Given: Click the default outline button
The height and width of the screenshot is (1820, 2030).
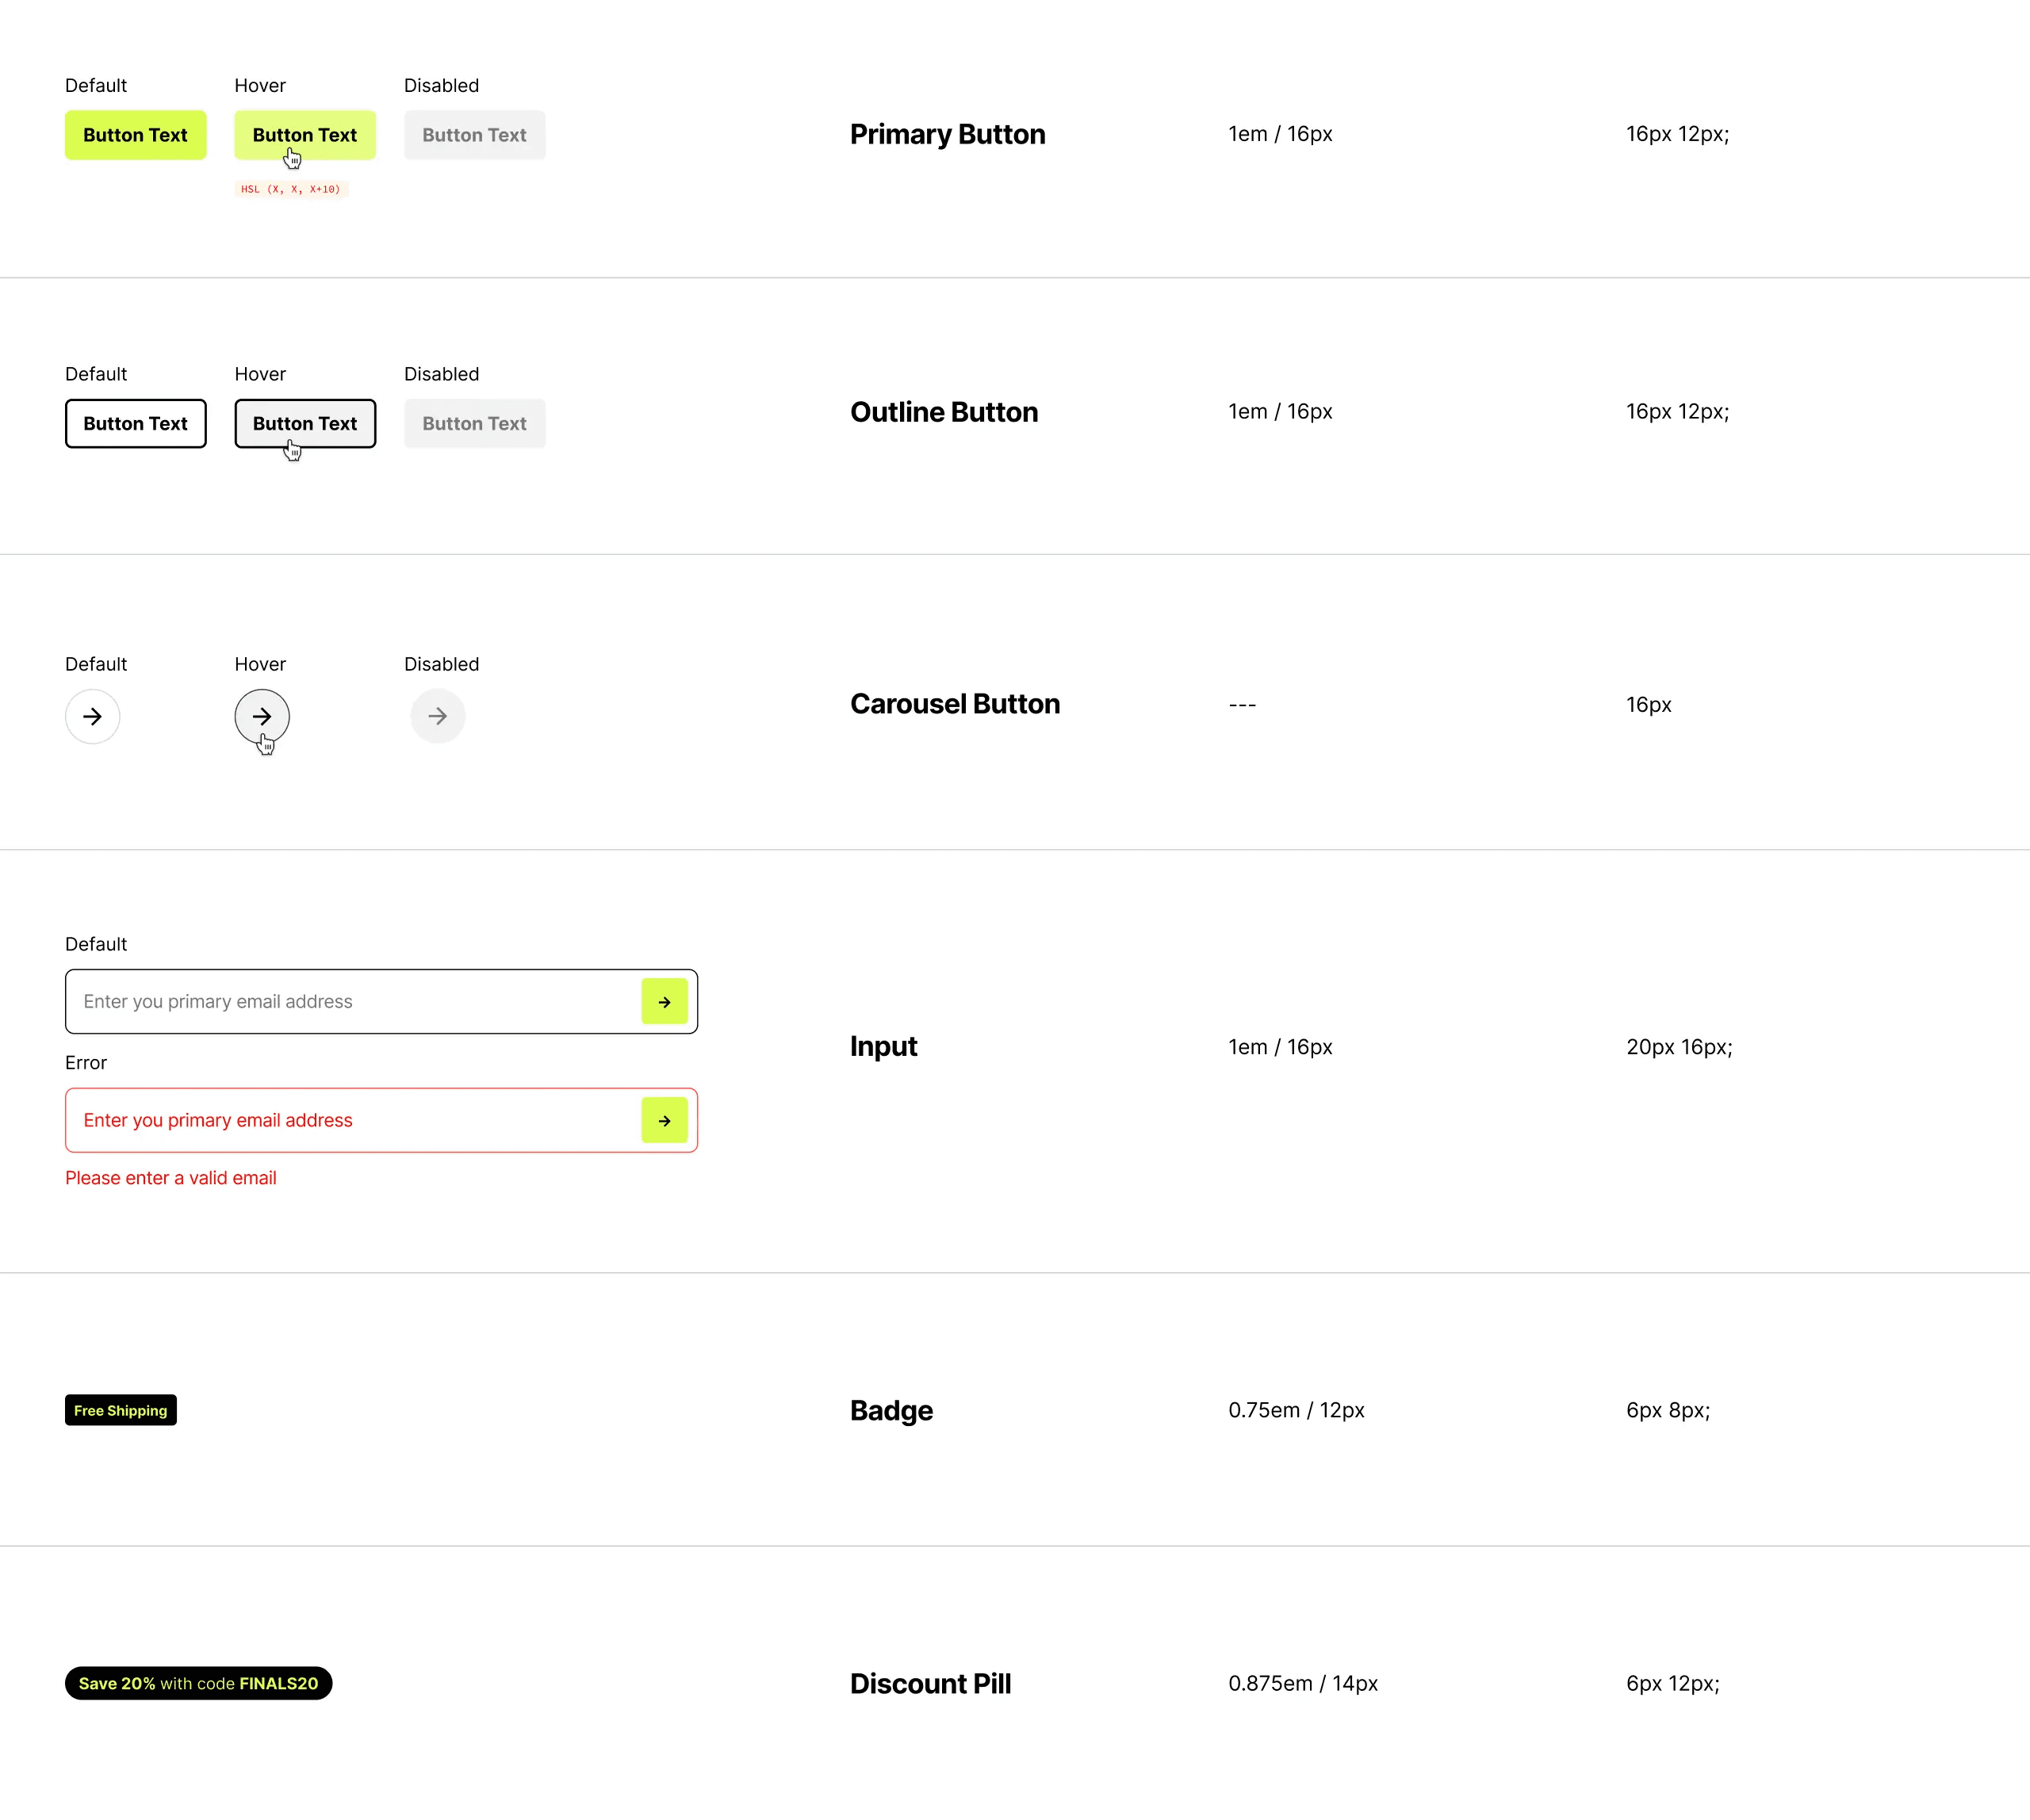Looking at the screenshot, I should click(x=135, y=423).
